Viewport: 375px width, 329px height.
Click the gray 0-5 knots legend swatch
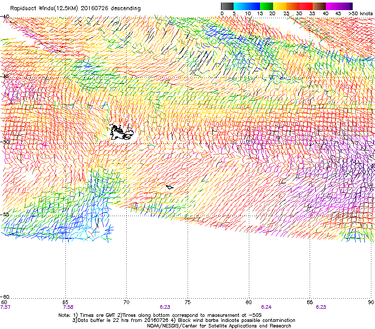coord(227,6)
